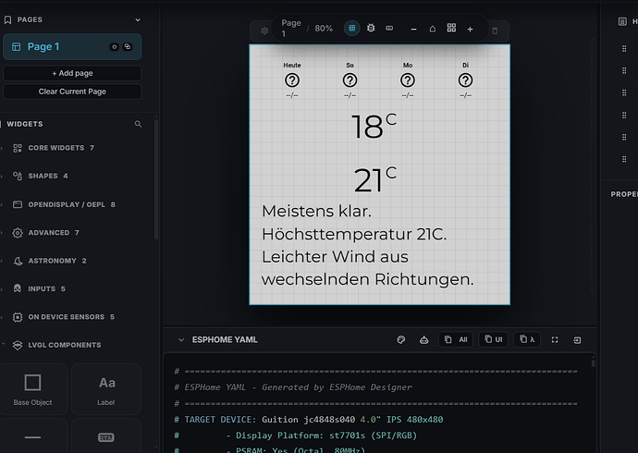Click the Clear Current Page button
638x453 pixels.
(x=72, y=92)
